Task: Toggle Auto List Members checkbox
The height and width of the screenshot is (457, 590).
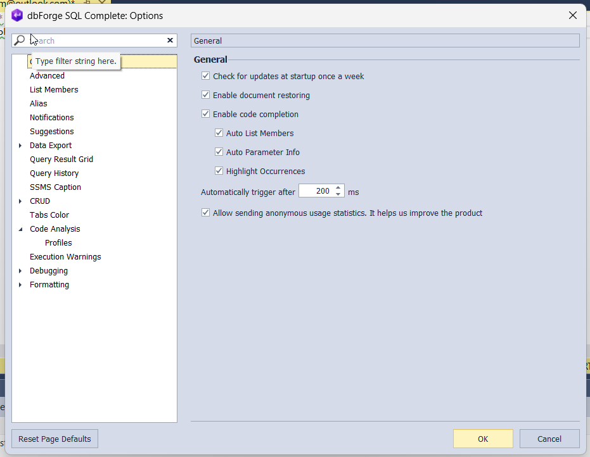Action: click(x=219, y=134)
